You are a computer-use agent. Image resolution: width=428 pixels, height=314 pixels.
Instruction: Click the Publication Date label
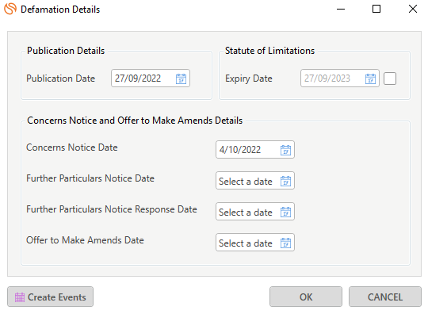click(60, 78)
